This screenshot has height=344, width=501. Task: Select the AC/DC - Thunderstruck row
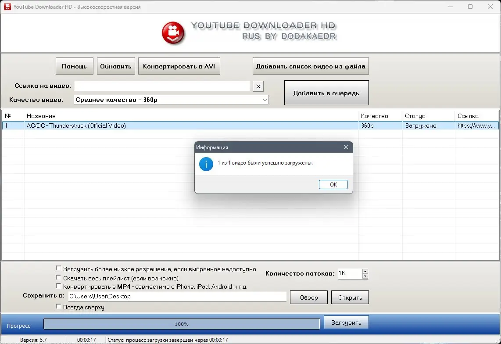point(250,125)
